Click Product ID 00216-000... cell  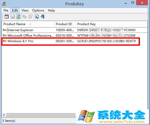[65, 36]
